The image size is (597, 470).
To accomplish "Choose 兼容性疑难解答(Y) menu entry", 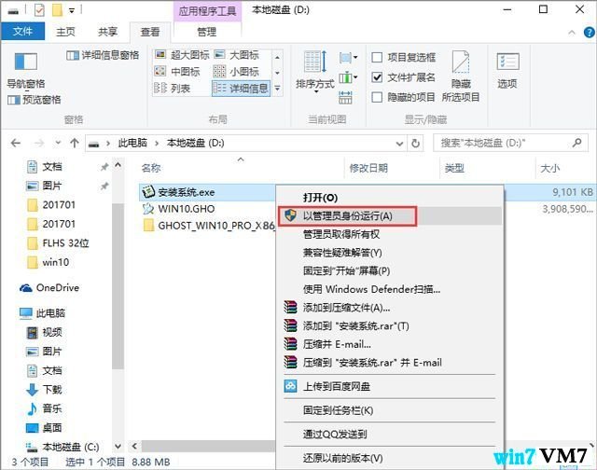I will (x=391, y=253).
